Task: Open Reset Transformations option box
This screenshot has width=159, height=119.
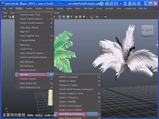Action: (x=52, y=19)
